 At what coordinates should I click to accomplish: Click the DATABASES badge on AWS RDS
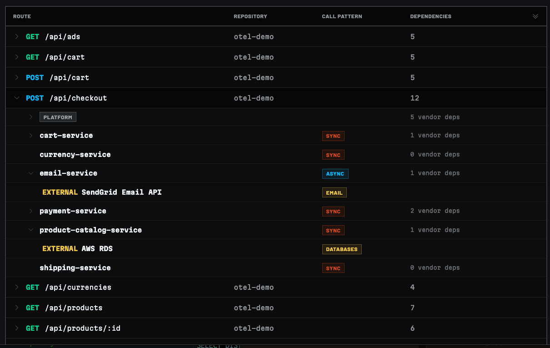coord(342,249)
